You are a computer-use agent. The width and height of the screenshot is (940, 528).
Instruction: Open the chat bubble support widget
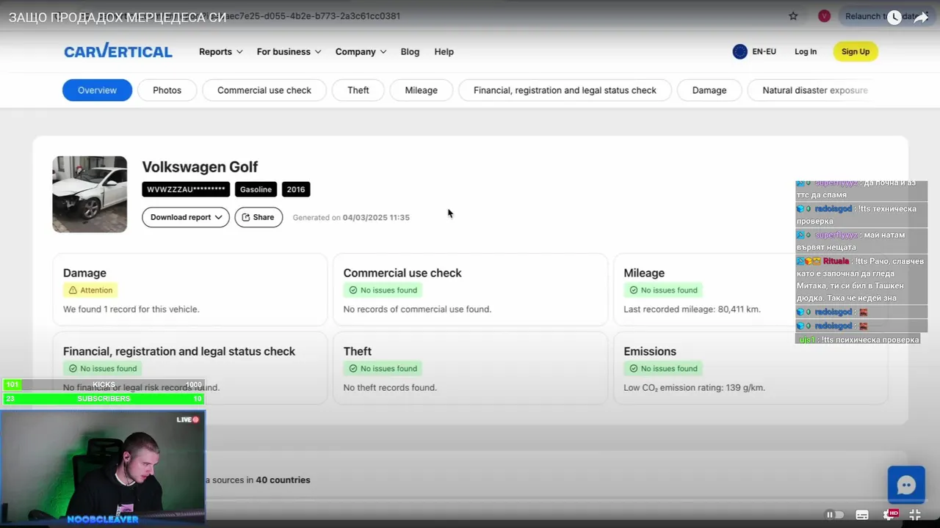pyautogui.click(x=906, y=485)
